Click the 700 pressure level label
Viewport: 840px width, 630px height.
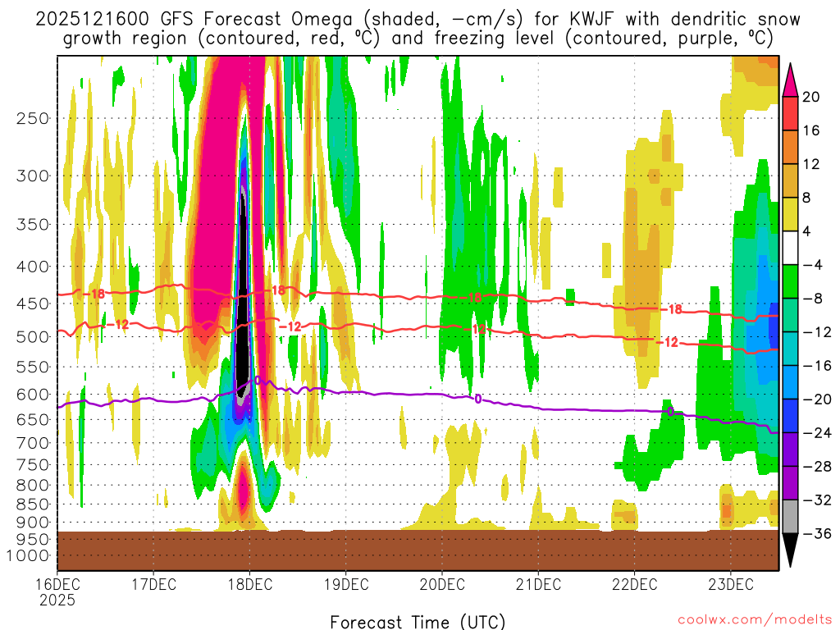[33, 443]
